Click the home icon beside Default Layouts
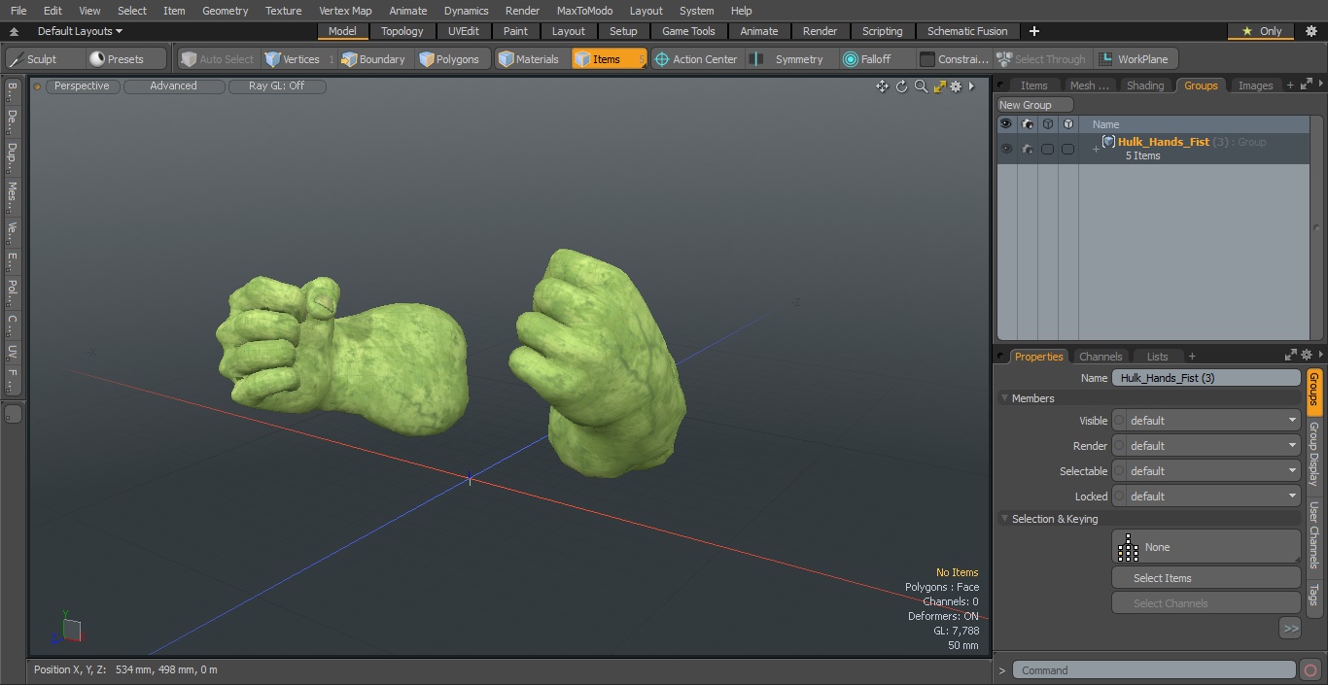The width and height of the screenshot is (1328, 685). (x=14, y=31)
